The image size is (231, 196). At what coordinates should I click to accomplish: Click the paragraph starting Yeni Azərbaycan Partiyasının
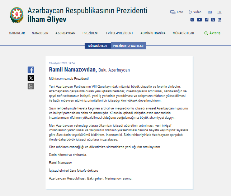tap(118, 93)
